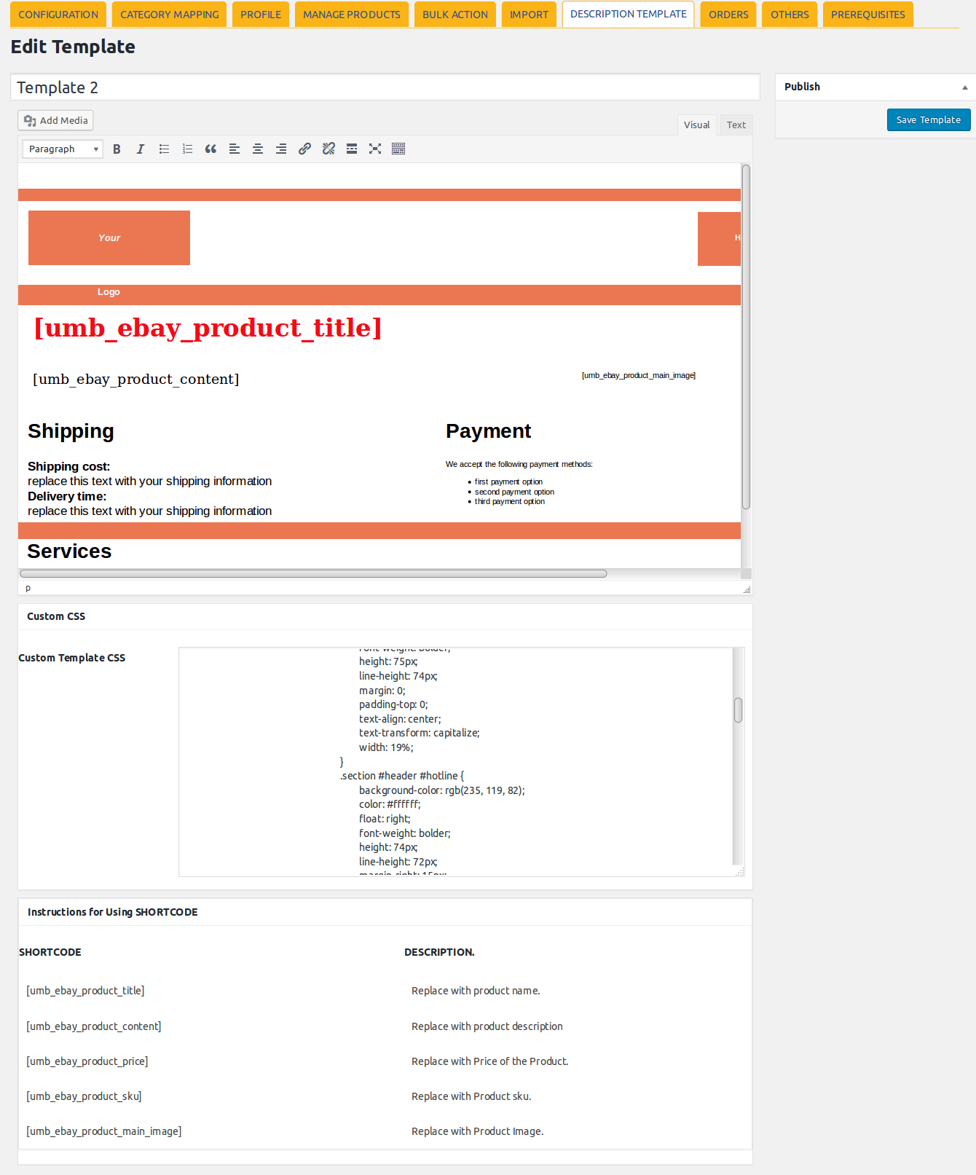The image size is (976, 1175).
Task: Click the [umb_ebay_product_main_image] shortcode row
Action: pos(104,1131)
